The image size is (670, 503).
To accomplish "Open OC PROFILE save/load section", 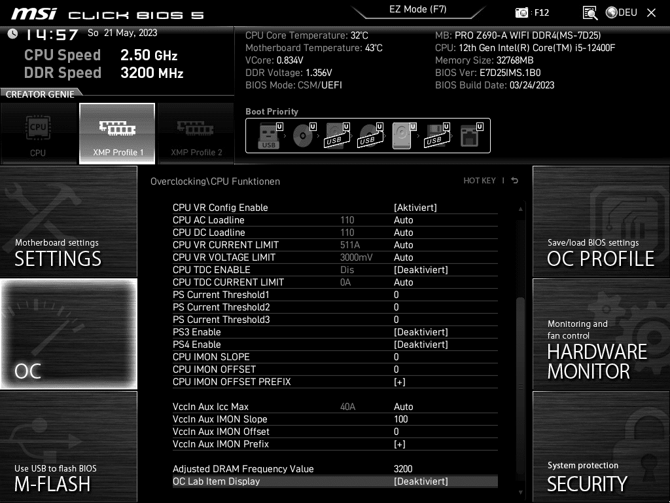I will [601, 221].
